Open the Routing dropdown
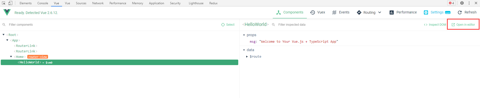Viewport: 480px width, 98px height. click(369, 12)
